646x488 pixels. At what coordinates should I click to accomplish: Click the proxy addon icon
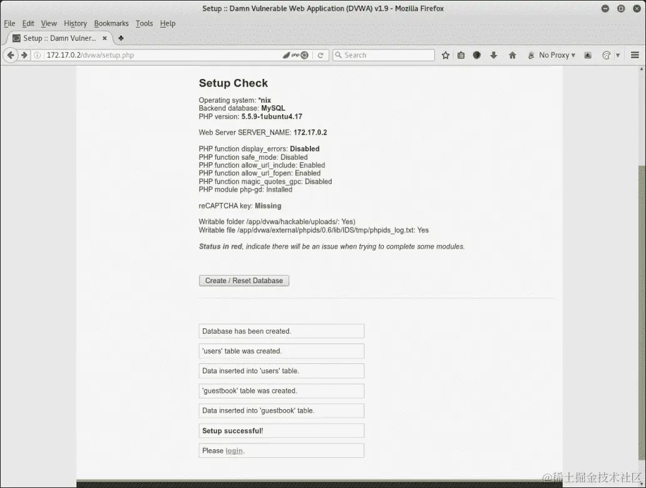(x=531, y=55)
